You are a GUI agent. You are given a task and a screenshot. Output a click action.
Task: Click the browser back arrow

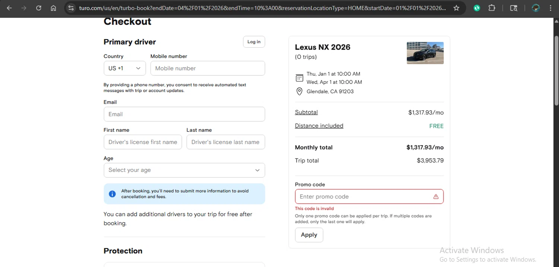tap(9, 8)
